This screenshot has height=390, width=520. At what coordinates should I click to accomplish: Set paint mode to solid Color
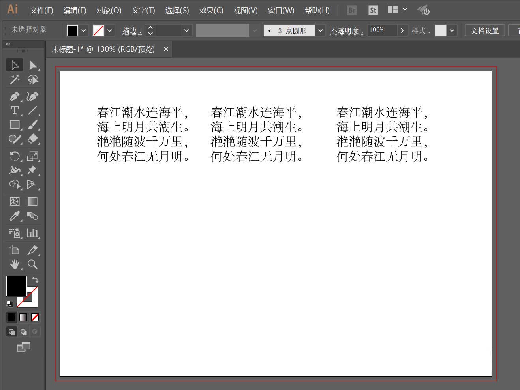pyautogui.click(x=11, y=317)
